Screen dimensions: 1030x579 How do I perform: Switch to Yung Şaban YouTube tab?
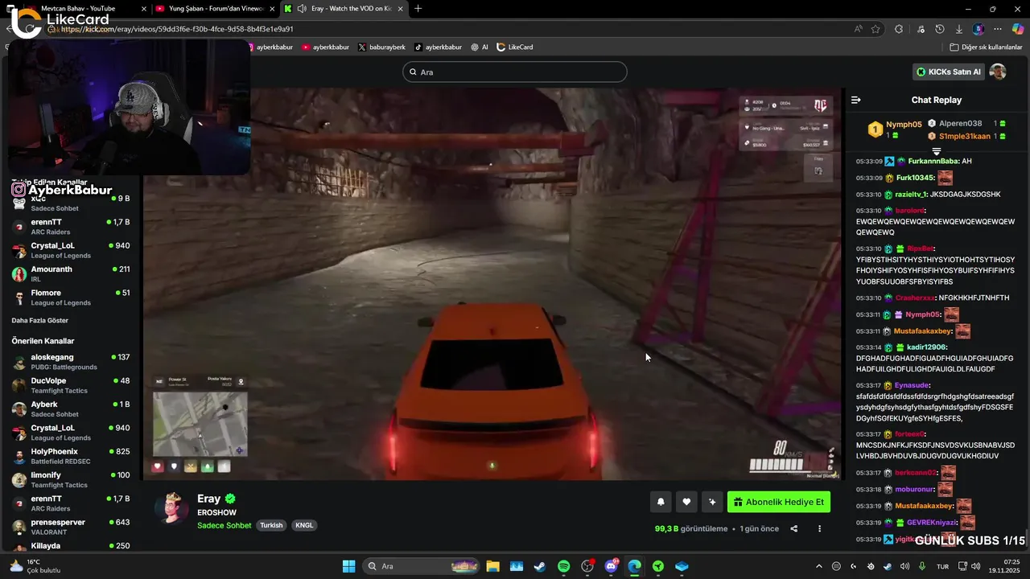pyautogui.click(x=216, y=9)
